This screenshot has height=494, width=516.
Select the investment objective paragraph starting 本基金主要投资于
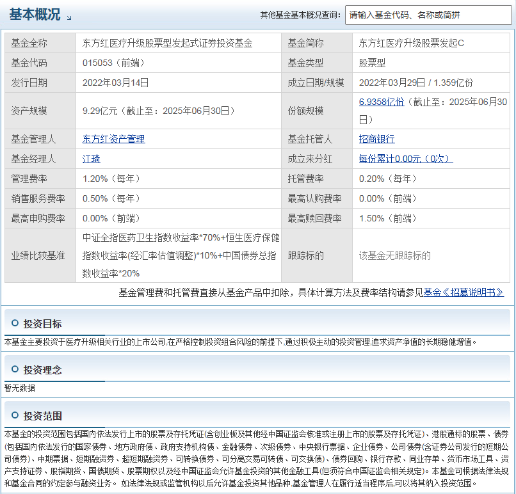[240, 342]
